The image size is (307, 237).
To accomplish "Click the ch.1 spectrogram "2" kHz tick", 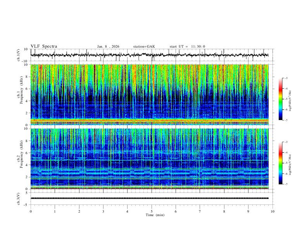I will 27,113.
